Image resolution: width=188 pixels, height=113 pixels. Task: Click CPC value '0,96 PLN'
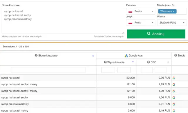(164, 78)
